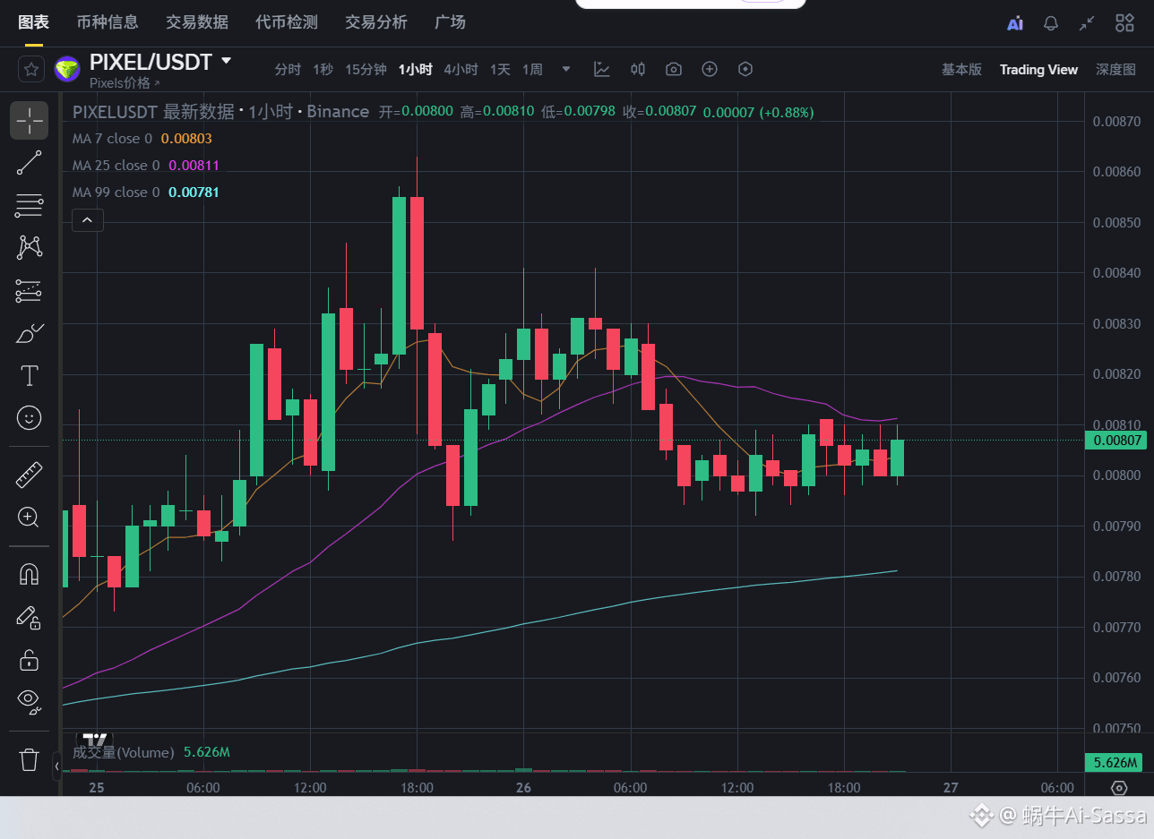Select the 15分钟 interval
The height and width of the screenshot is (839, 1154).
click(366, 69)
